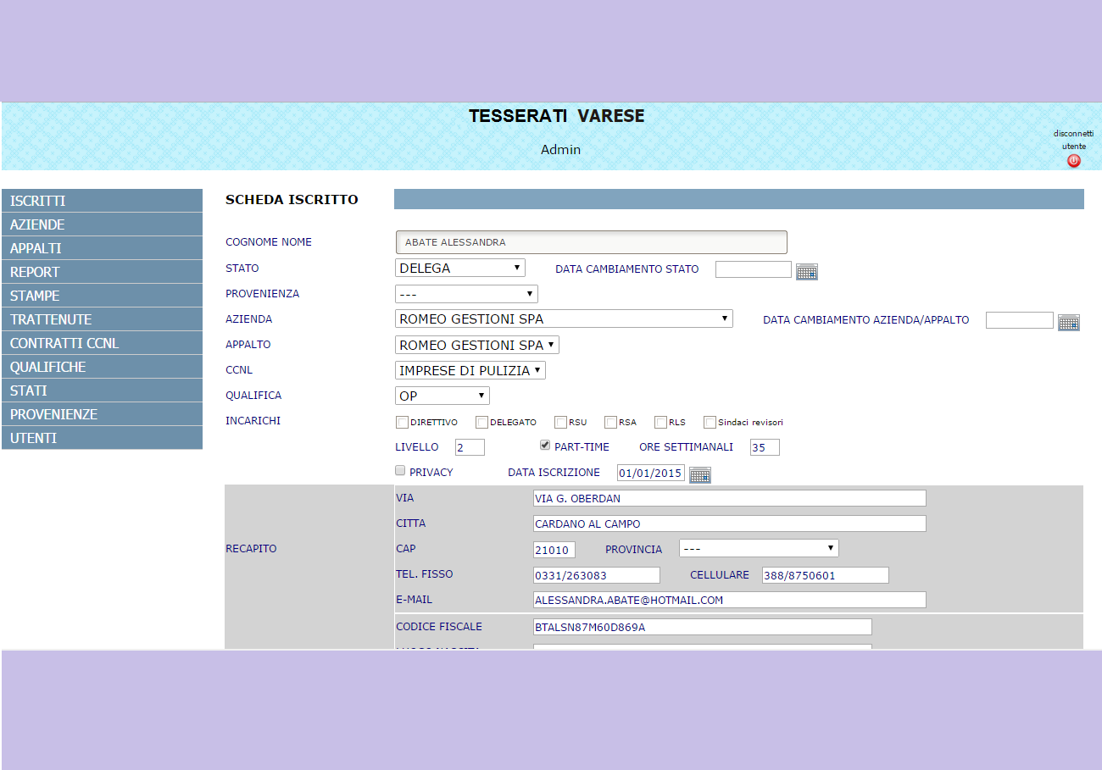The height and width of the screenshot is (770, 1102).
Task: Enable the RLS checkbox
Action: click(660, 422)
